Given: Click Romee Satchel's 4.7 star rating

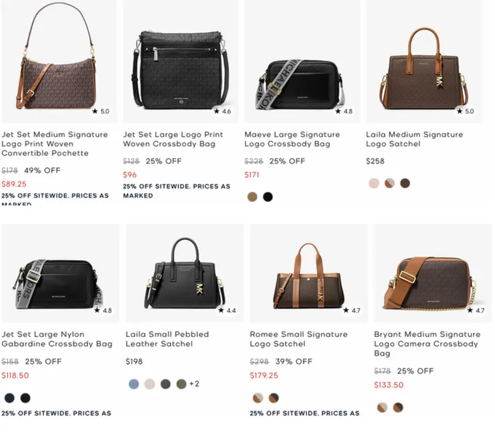Looking at the screenshot, I should (352, 310).
